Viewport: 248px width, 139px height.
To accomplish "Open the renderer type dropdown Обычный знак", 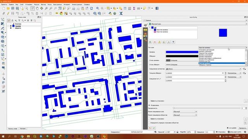I will 198,24.
